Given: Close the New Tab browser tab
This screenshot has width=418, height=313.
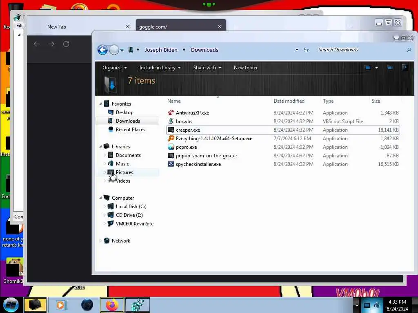Looking at the screenshot, I should (128, 26).
